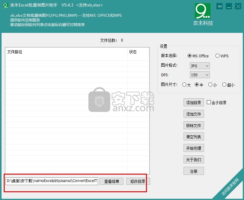
Task: Click the small app icon in title bar
Action: click(x=6, y=6)
